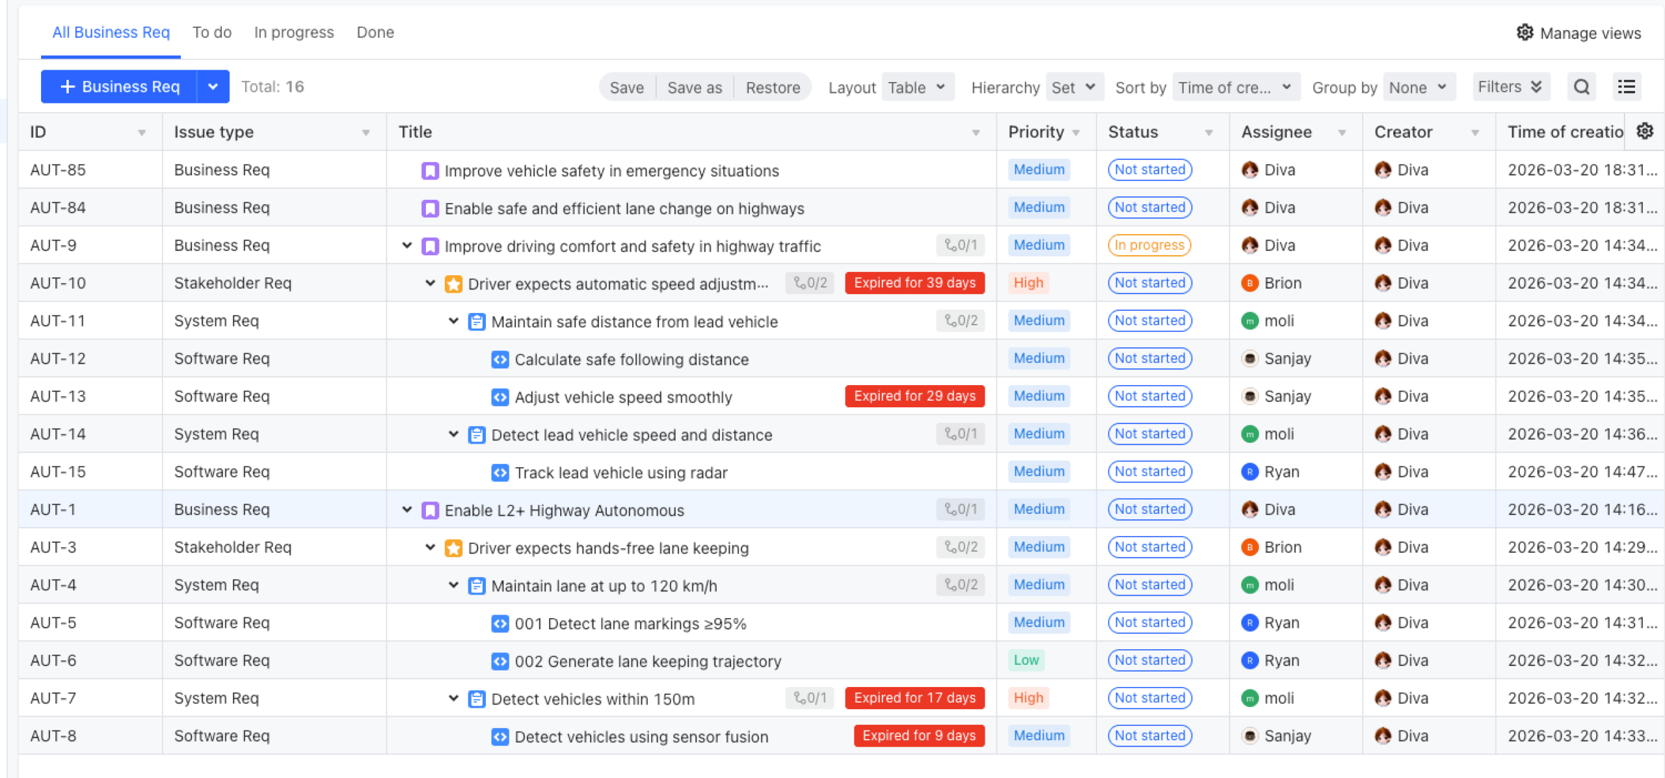Screen dimensions: 1665x778
Task: Open title 'Track lead vehicle using radar'
Action: 621,473
